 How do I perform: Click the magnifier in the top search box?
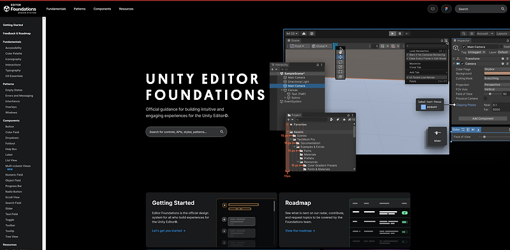coord(502,9)
